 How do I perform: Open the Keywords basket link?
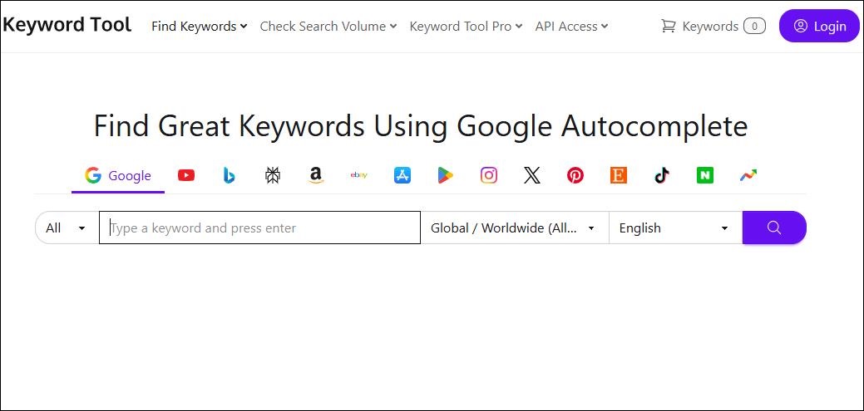click(x=713, y=26)
